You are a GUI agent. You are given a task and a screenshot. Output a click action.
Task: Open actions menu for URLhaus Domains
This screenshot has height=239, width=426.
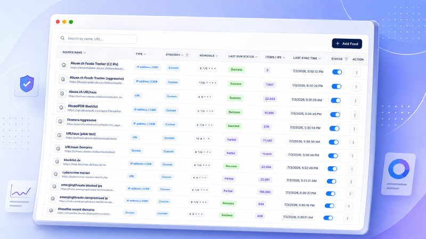[x=353, y=156]
